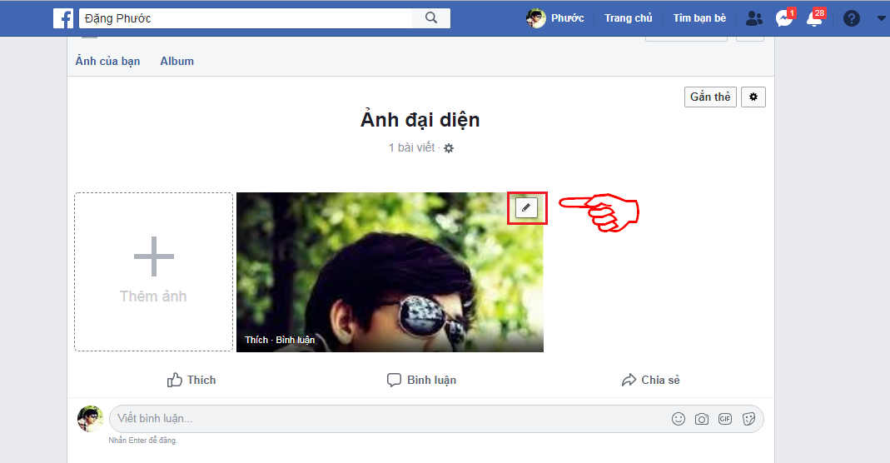This screenshot has width=890, height=463.
Task: Go to Trang chủ in top bar
Action: tap(629, 18)
